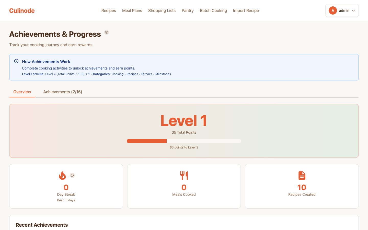Open Shopping Lists from the navigation
Screen dimensions: 368x230
click(x=162, y=10)
